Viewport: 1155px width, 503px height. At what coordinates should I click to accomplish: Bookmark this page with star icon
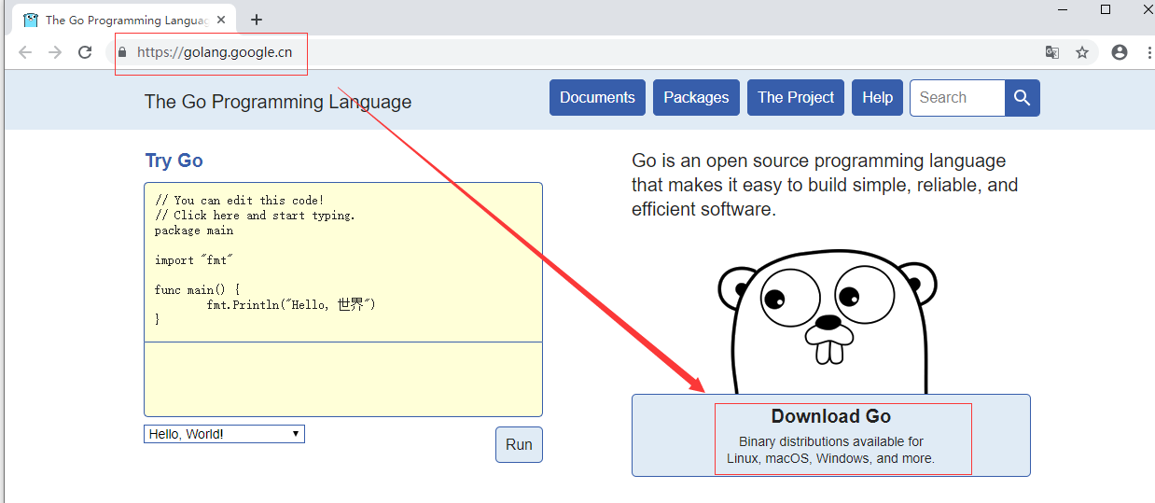pyautogui.click(x=1082, y=52)
